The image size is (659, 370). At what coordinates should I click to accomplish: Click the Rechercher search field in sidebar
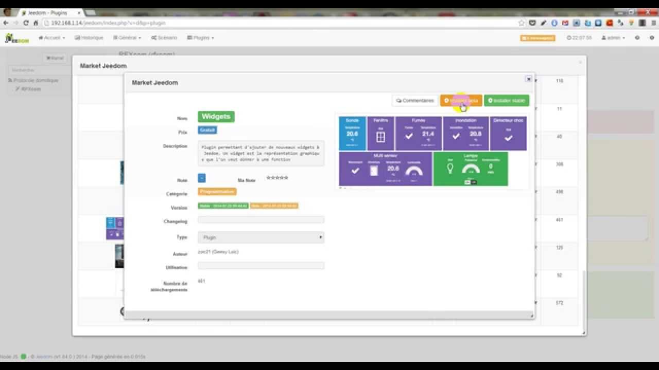(40, 70)
